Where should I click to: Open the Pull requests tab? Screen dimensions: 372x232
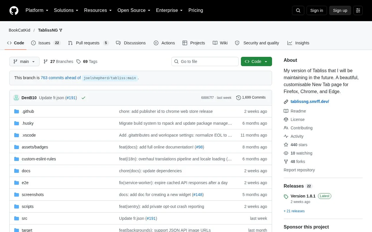click(88, 43)
